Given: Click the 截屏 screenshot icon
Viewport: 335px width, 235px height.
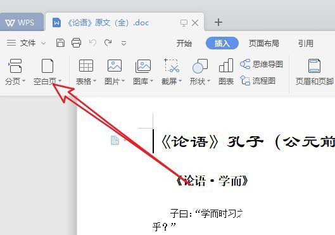Looking at the screenshot, I should pyautogui.click(x=172, y=66).
